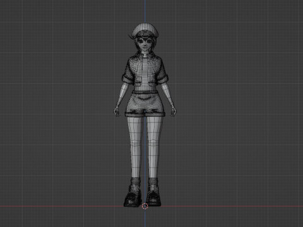Click the 3D cursor at the origin
Screen dimensions: 303x227
pos(145,206)
